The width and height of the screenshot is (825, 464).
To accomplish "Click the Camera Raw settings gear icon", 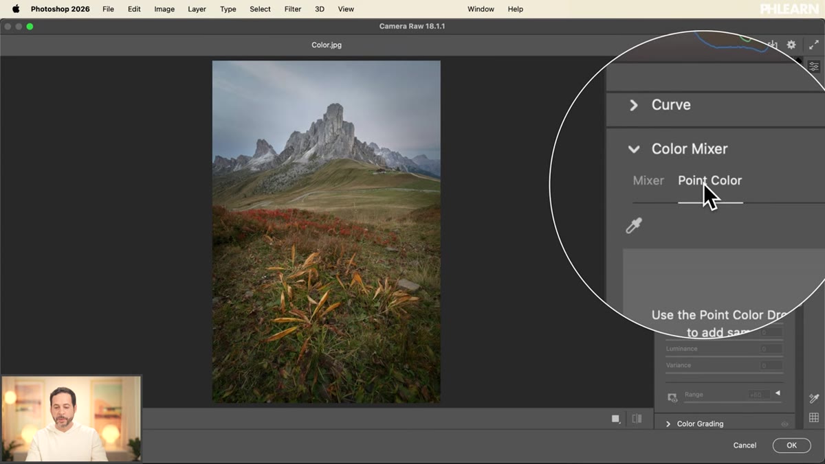I will (x=791, y=45).
